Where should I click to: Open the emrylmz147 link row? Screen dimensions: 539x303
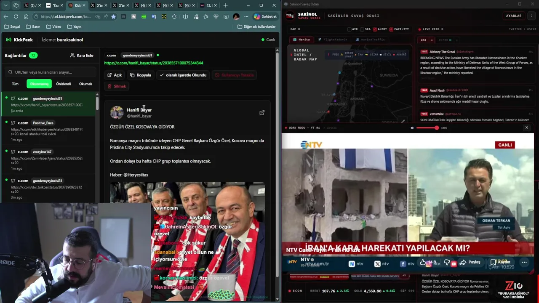pos(48,159)
